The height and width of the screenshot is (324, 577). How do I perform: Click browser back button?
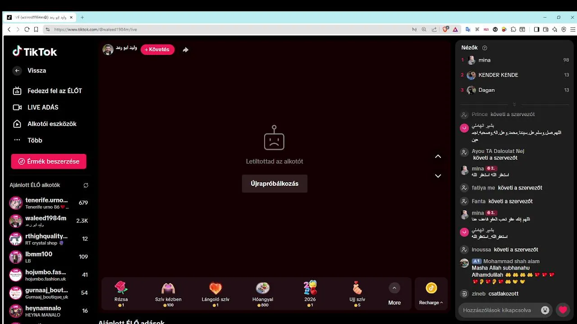(x=9, y=29)
